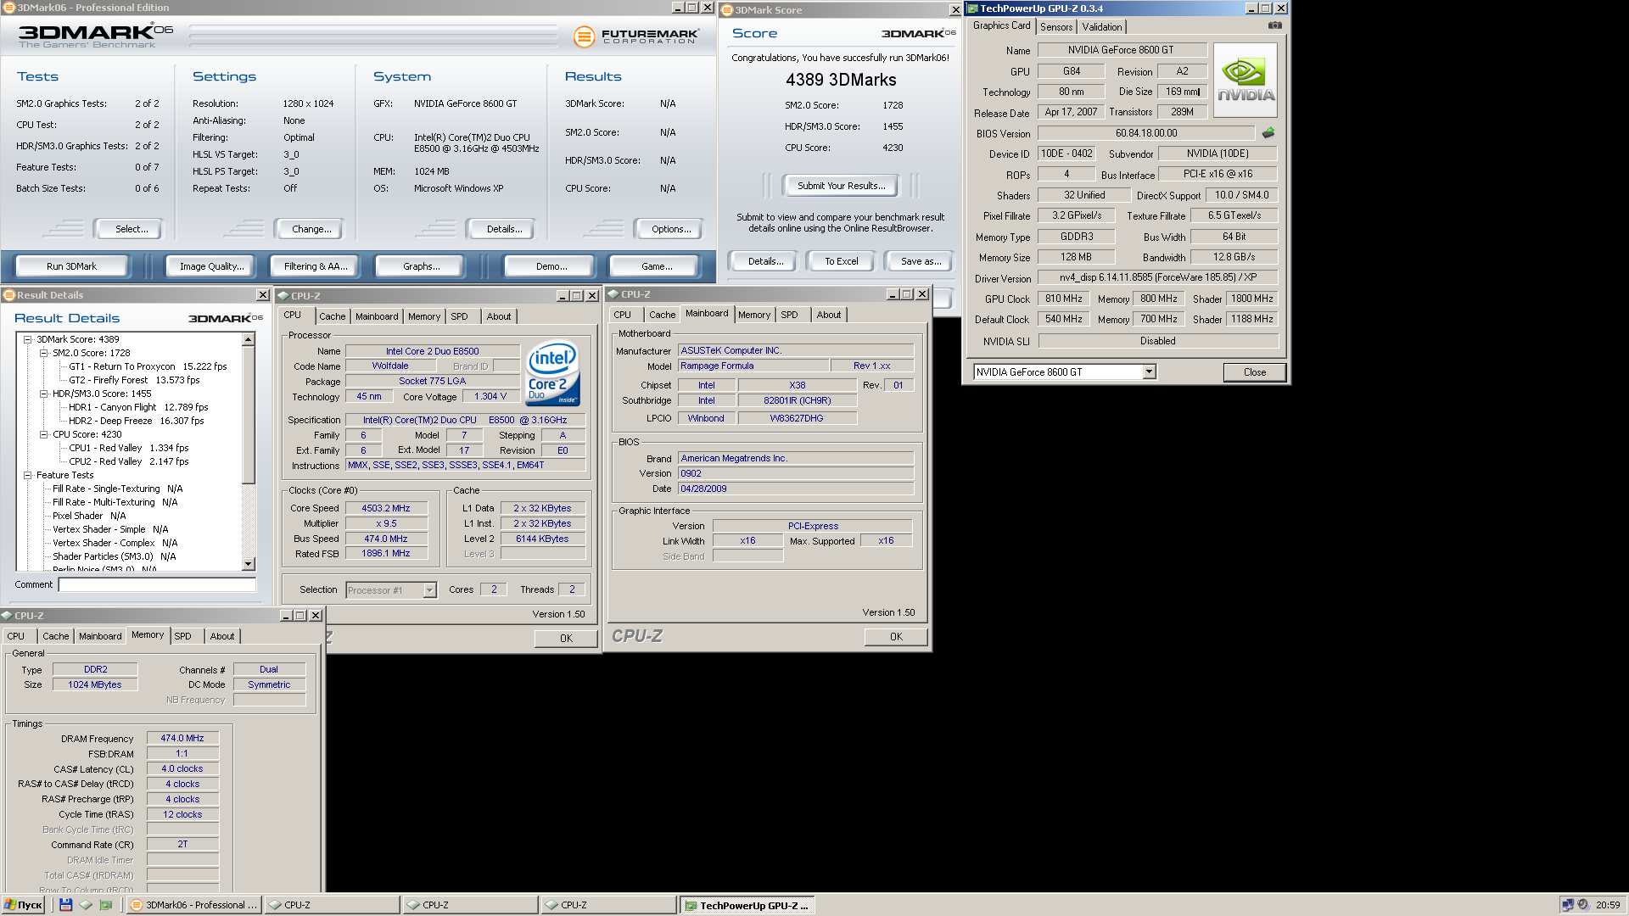The width and height of the screenshot is (1629, 916).
Task: Select GT1 - Return To Proxycon row
Action: pos(148,366)
